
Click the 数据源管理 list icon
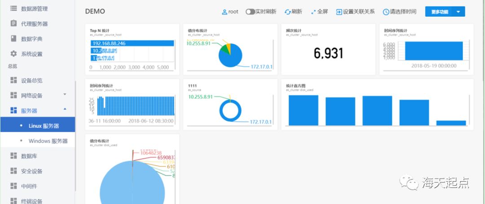tap(13, 9)
